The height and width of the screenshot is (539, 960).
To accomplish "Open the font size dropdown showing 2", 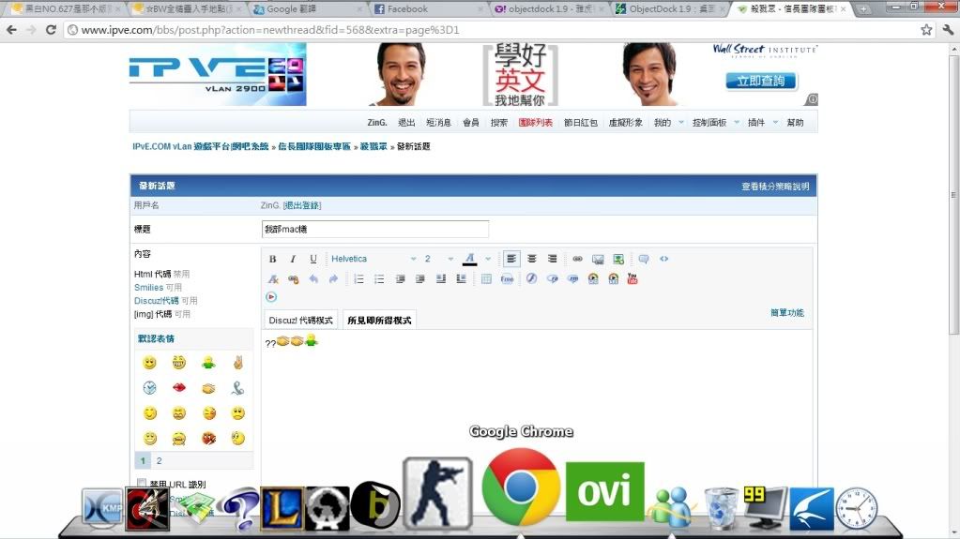I will click(438, 259).
